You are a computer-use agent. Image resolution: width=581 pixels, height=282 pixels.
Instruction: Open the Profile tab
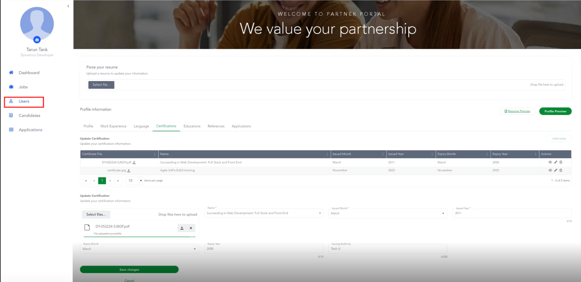88,126
